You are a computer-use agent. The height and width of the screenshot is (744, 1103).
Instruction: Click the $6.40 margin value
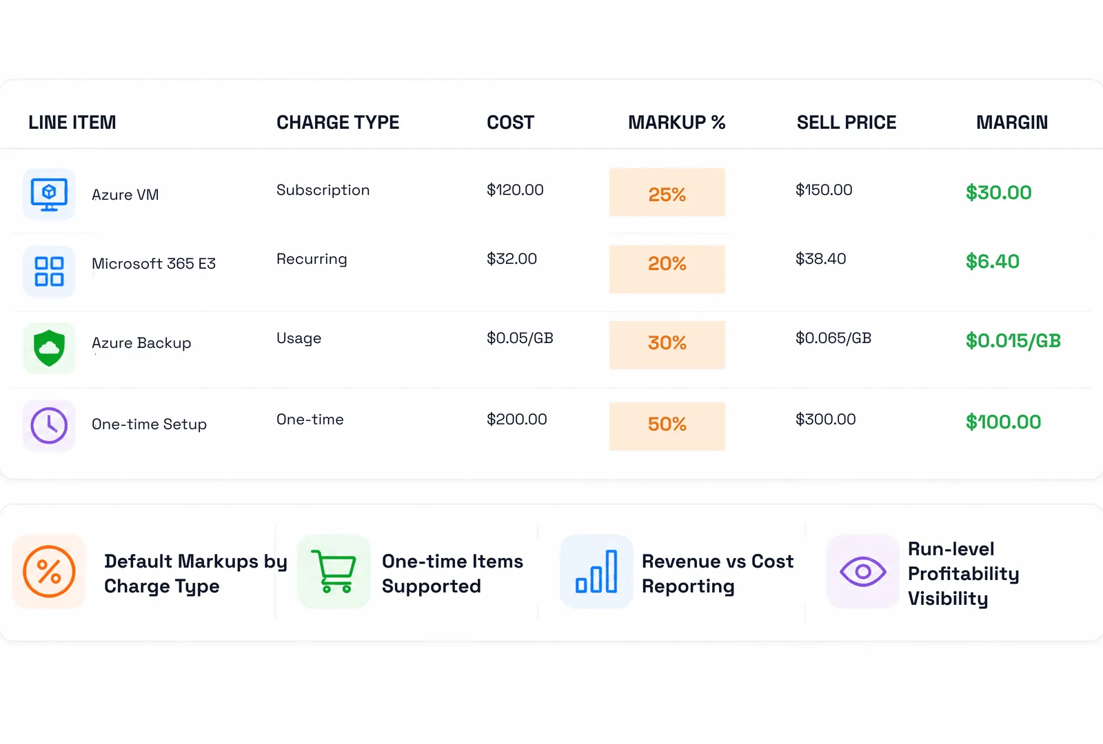(x=993, y=262)
